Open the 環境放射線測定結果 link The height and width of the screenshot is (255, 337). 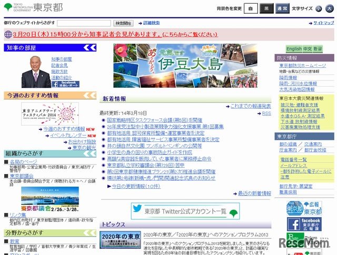point(300,110)
